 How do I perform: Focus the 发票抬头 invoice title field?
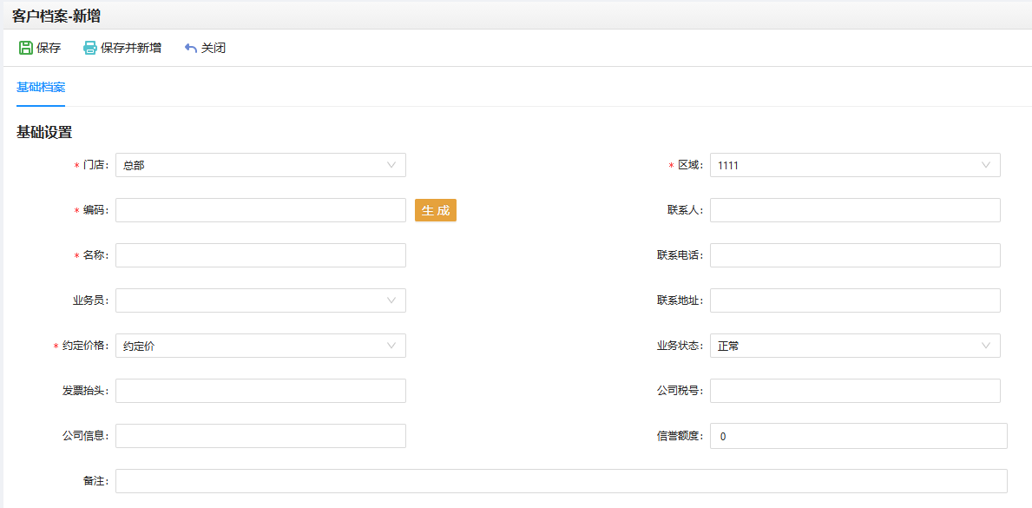pyautogui.click(x=260, y=391)
